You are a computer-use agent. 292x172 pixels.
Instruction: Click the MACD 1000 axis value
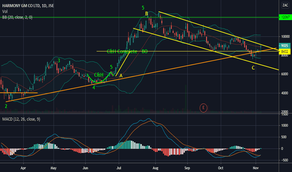coord(284,125)
